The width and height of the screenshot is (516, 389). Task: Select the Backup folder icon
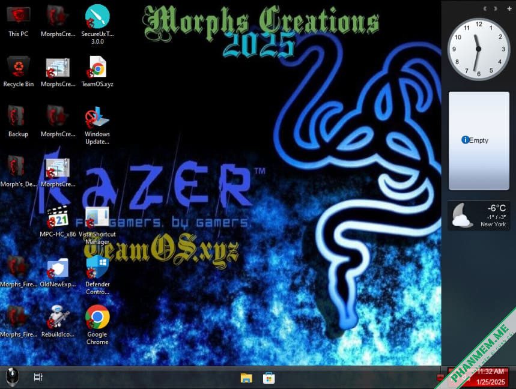click(19, 121)
